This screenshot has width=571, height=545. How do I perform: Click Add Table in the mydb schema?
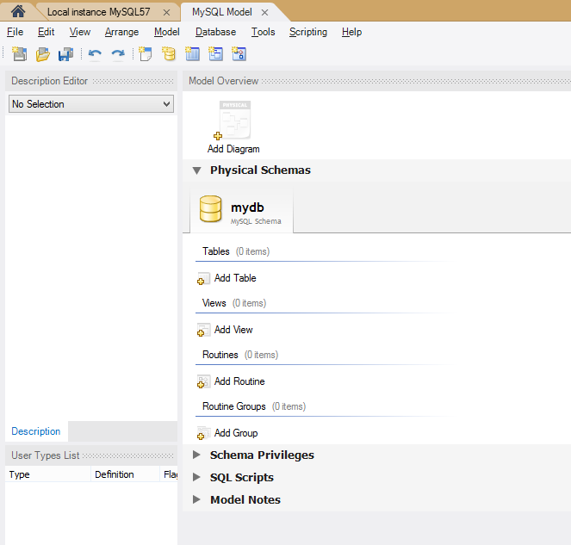(x=234, y=278)
